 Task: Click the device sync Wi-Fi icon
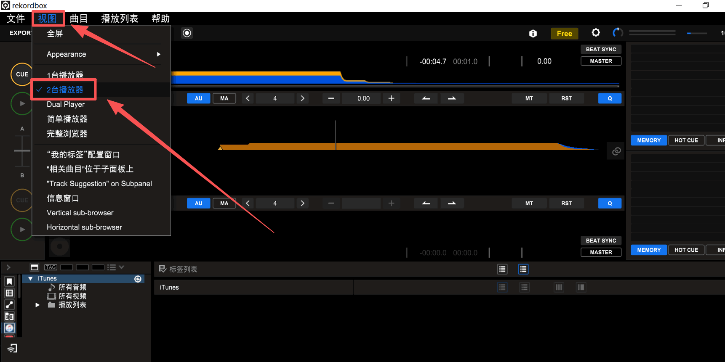(x=12, y=348)
